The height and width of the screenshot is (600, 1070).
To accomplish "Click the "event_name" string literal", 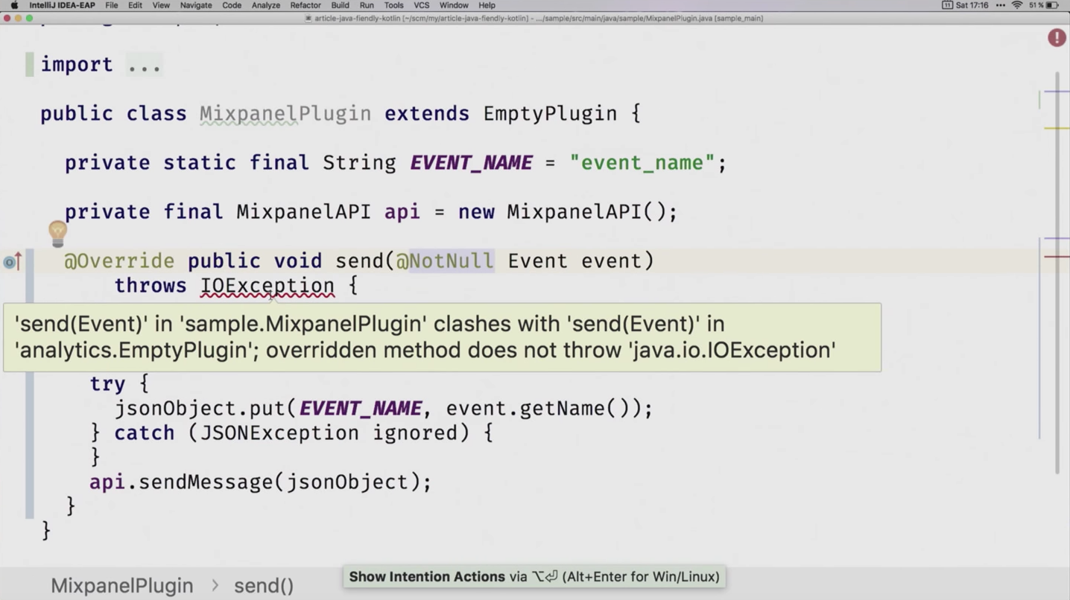I will click(642, 163).
